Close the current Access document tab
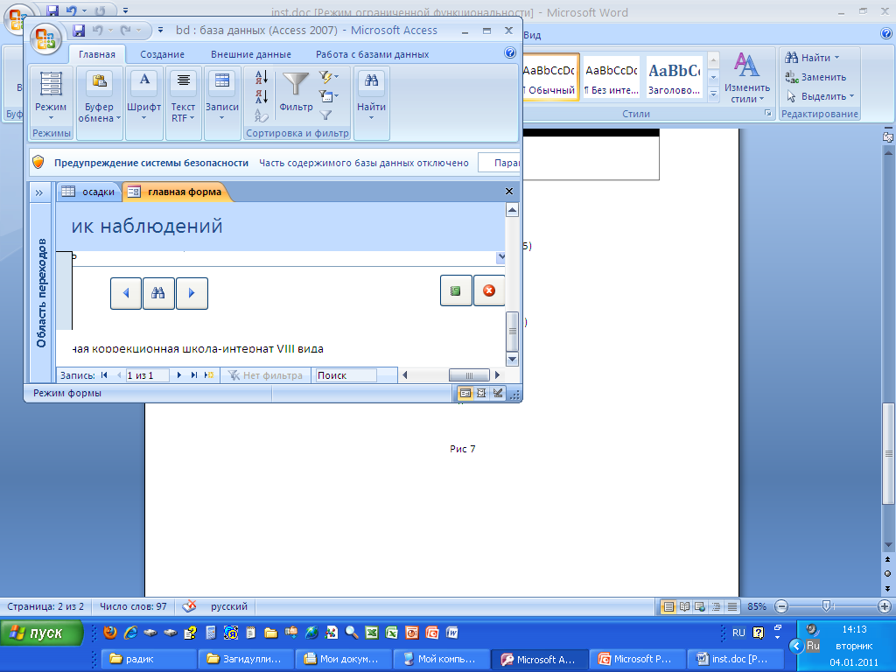This screenshot has width=896, height=672. [509, 192]
